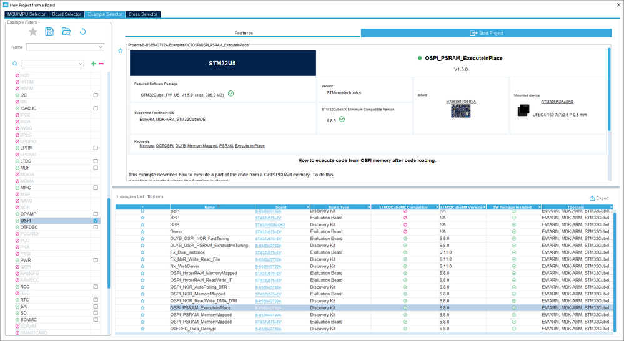Image resolution: width=624 pixels, height=341 pixels.
Task: Enable the OPAMP filter checkbox
Action: (x=96, y=214)
